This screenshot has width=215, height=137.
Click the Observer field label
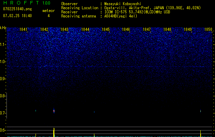[x=69, y=4]
